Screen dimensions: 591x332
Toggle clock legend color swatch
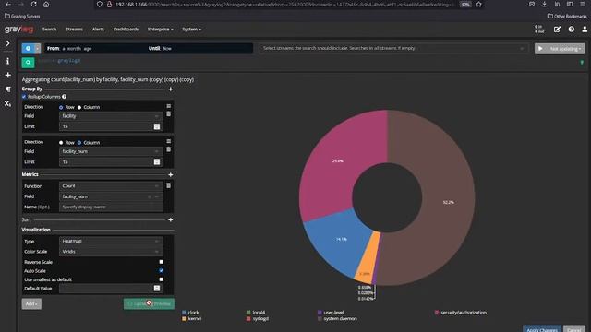(x=184, y=313)
